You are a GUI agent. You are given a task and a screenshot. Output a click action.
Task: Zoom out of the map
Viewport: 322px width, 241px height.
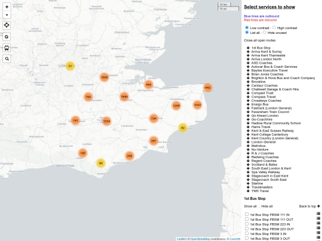pos(7,15)
